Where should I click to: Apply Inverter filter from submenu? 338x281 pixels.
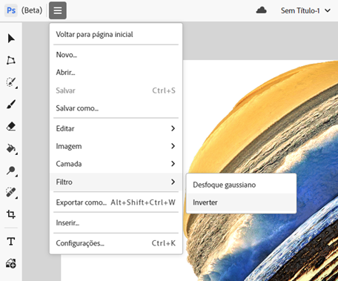tap(241, 202)
